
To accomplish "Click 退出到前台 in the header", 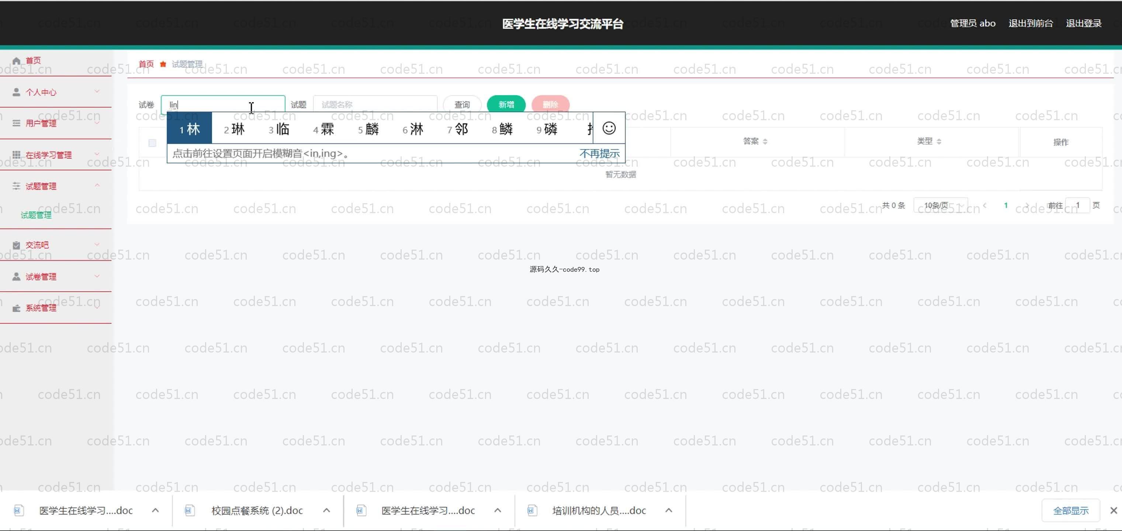I will (x=1031, y=23).
